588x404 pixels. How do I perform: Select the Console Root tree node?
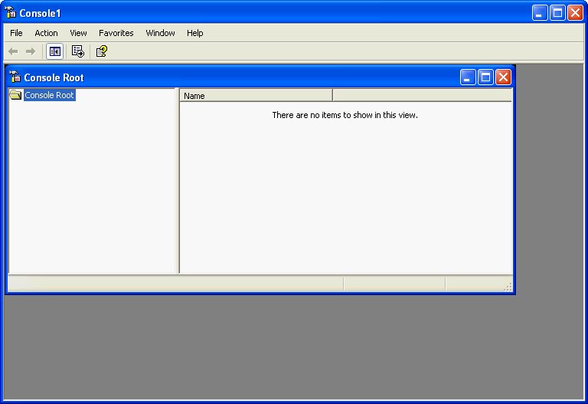pyautogui.click(x=49, y=95)
